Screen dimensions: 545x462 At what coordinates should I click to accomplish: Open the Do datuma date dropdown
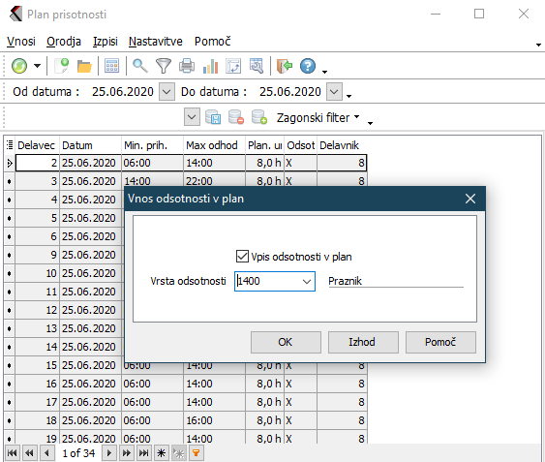pos(334,91)
